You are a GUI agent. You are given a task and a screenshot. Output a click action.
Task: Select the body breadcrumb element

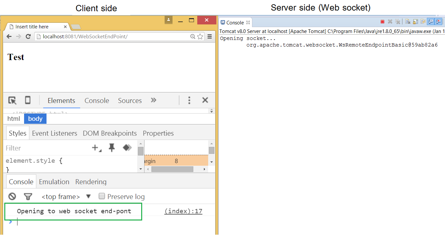(35, 118)
